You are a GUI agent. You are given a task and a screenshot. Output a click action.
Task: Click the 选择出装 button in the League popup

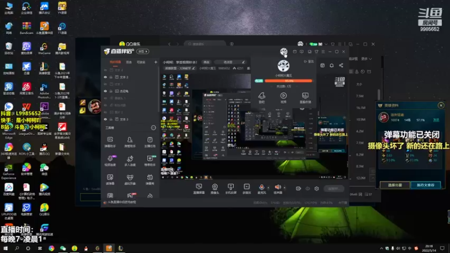tap(395, 185)
